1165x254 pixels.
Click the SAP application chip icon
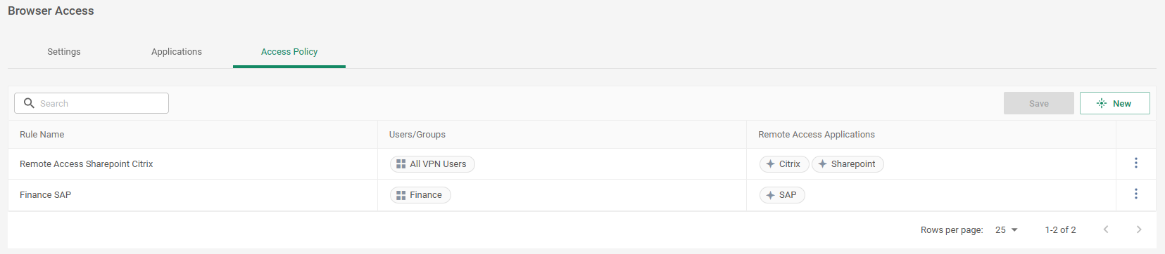coord(770,195)
